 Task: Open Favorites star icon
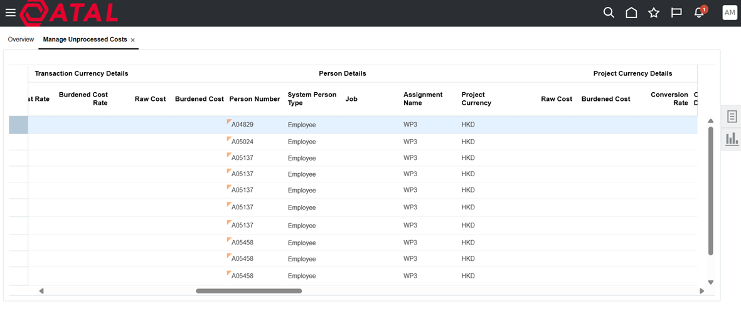pos(654,13)
